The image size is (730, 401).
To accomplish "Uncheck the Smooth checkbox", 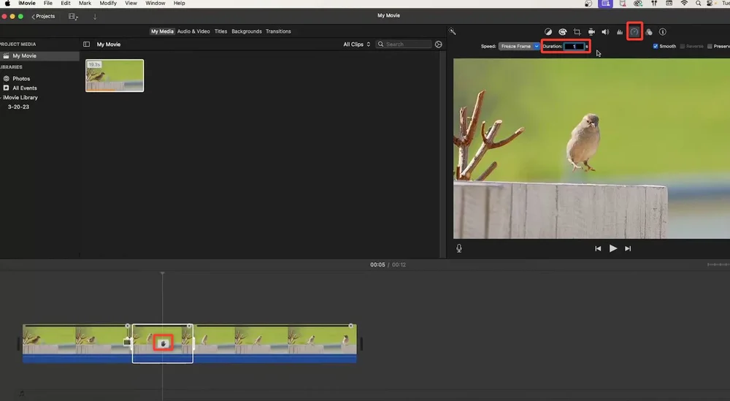I will (655, 46).
